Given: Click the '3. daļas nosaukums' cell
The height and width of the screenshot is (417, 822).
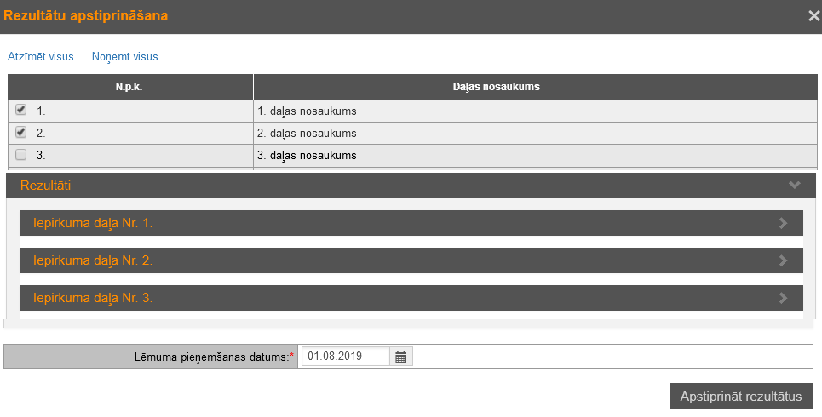Looking at the screenshot, I should click(x=307, y=156).
